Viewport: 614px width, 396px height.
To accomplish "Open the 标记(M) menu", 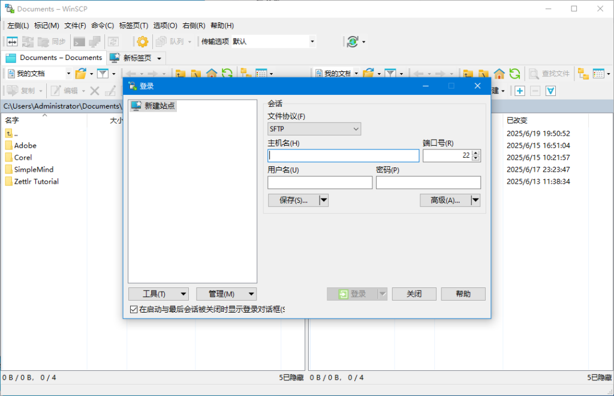I will [47, 25].
